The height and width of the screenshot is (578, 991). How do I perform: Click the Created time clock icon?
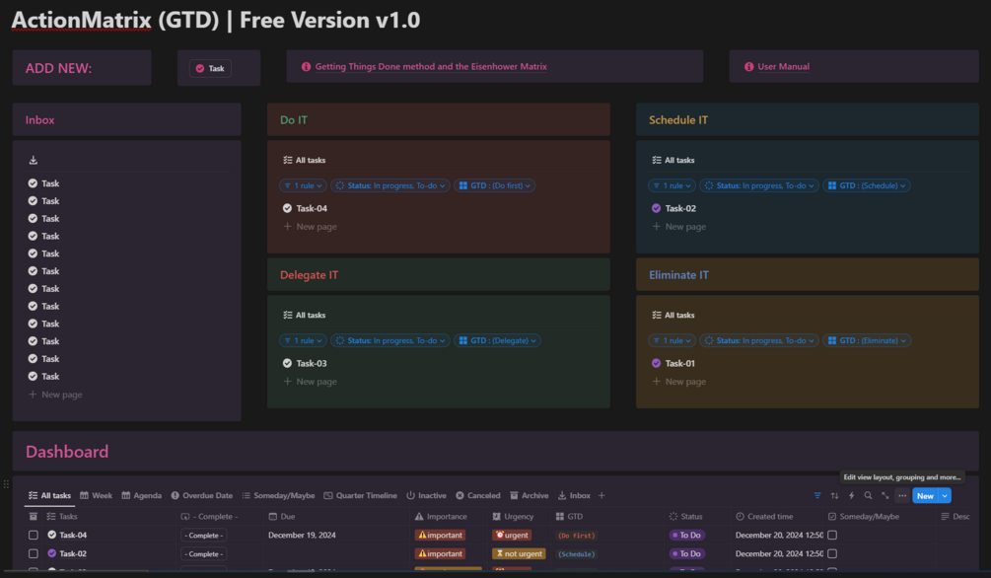(741, 517)
